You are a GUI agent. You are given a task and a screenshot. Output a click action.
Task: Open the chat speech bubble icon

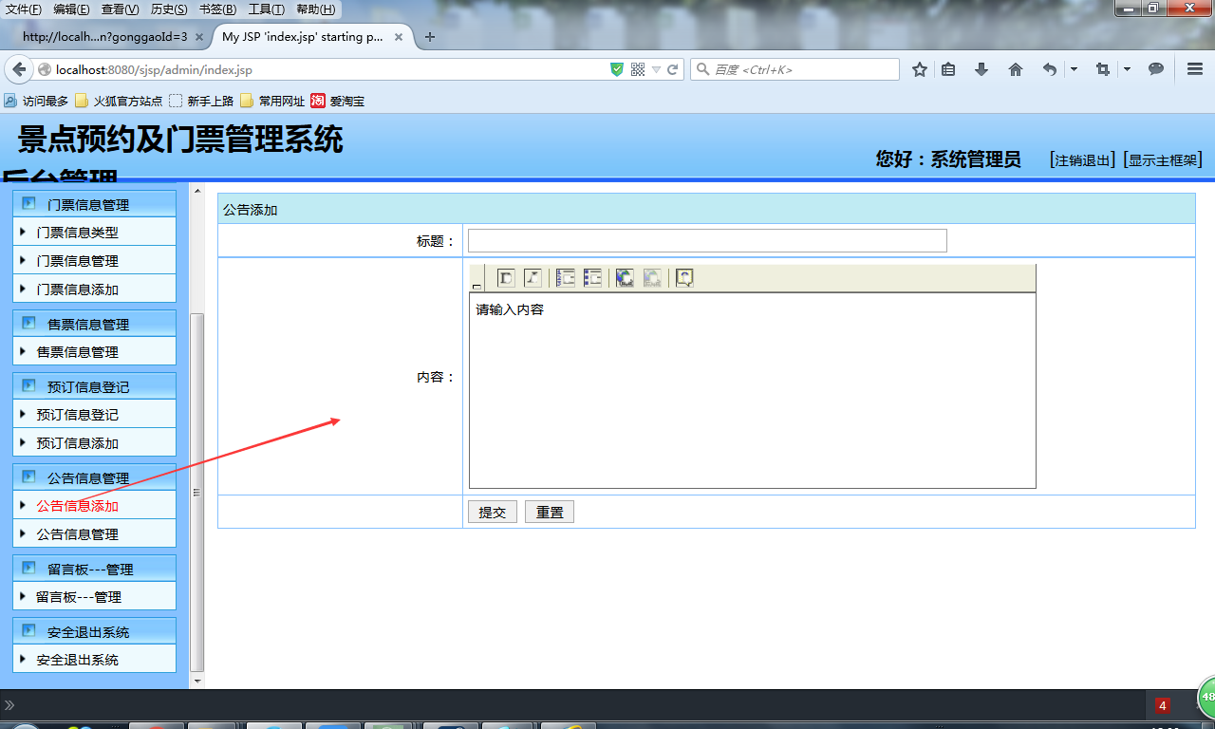(x=1156, y=69)
